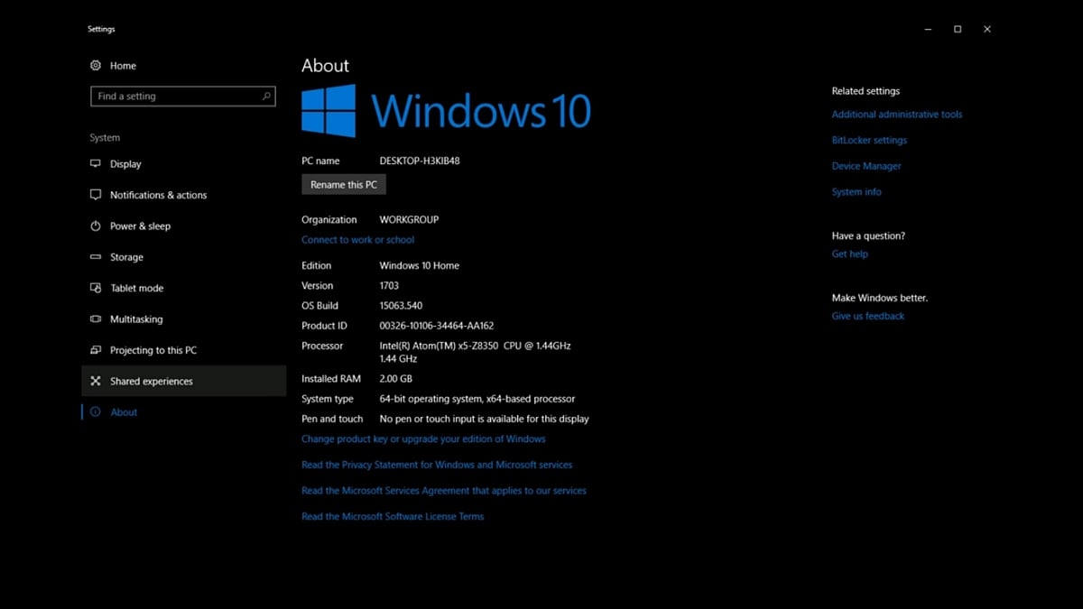Open Microsoft Software License Terms link

tap(393, 516)
